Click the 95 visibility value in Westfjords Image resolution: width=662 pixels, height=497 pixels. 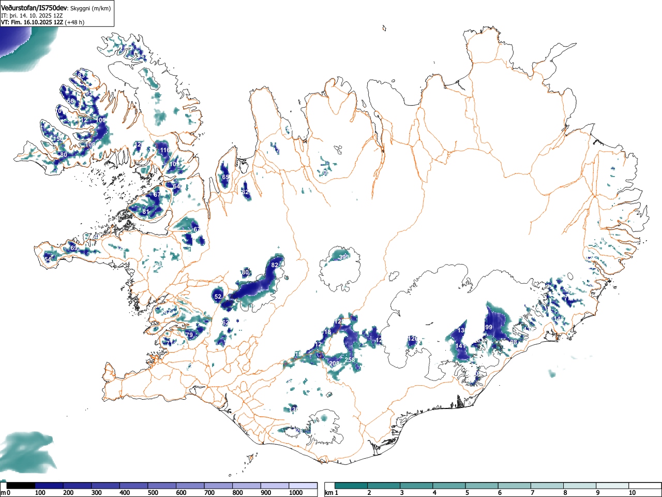pos(89,94)
